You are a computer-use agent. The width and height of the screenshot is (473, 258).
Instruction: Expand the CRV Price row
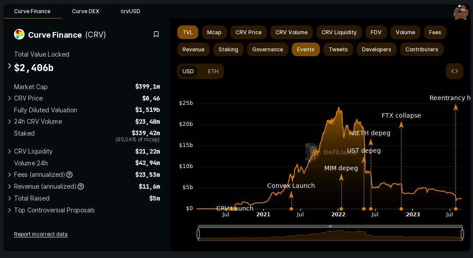pos(9,98)
